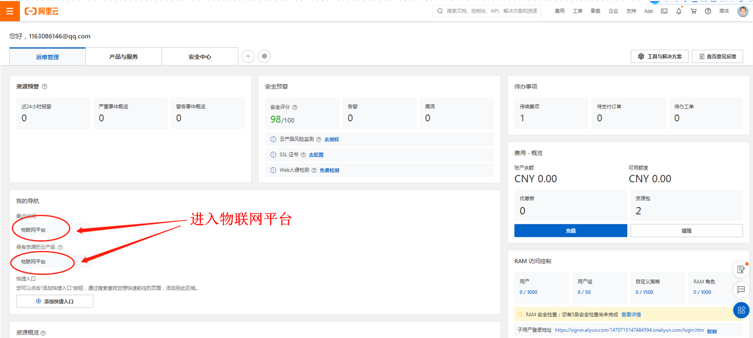
Task: Click the plus button to add dashboard tab
Action: coord(248,56)
